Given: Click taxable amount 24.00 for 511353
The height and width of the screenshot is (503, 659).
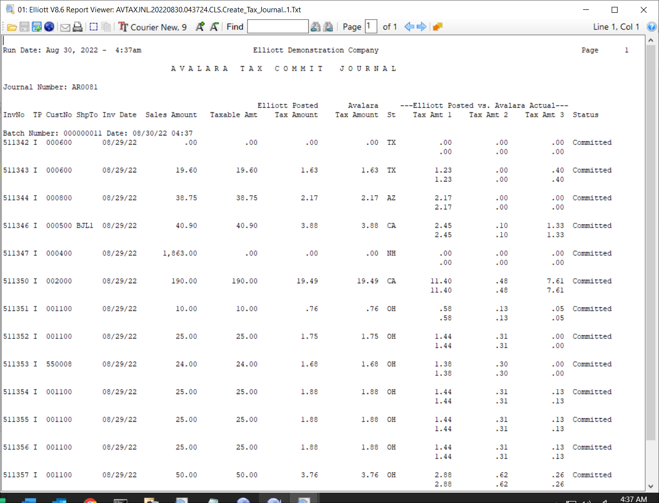Looking at the screenshot, I should coord(247,364).
